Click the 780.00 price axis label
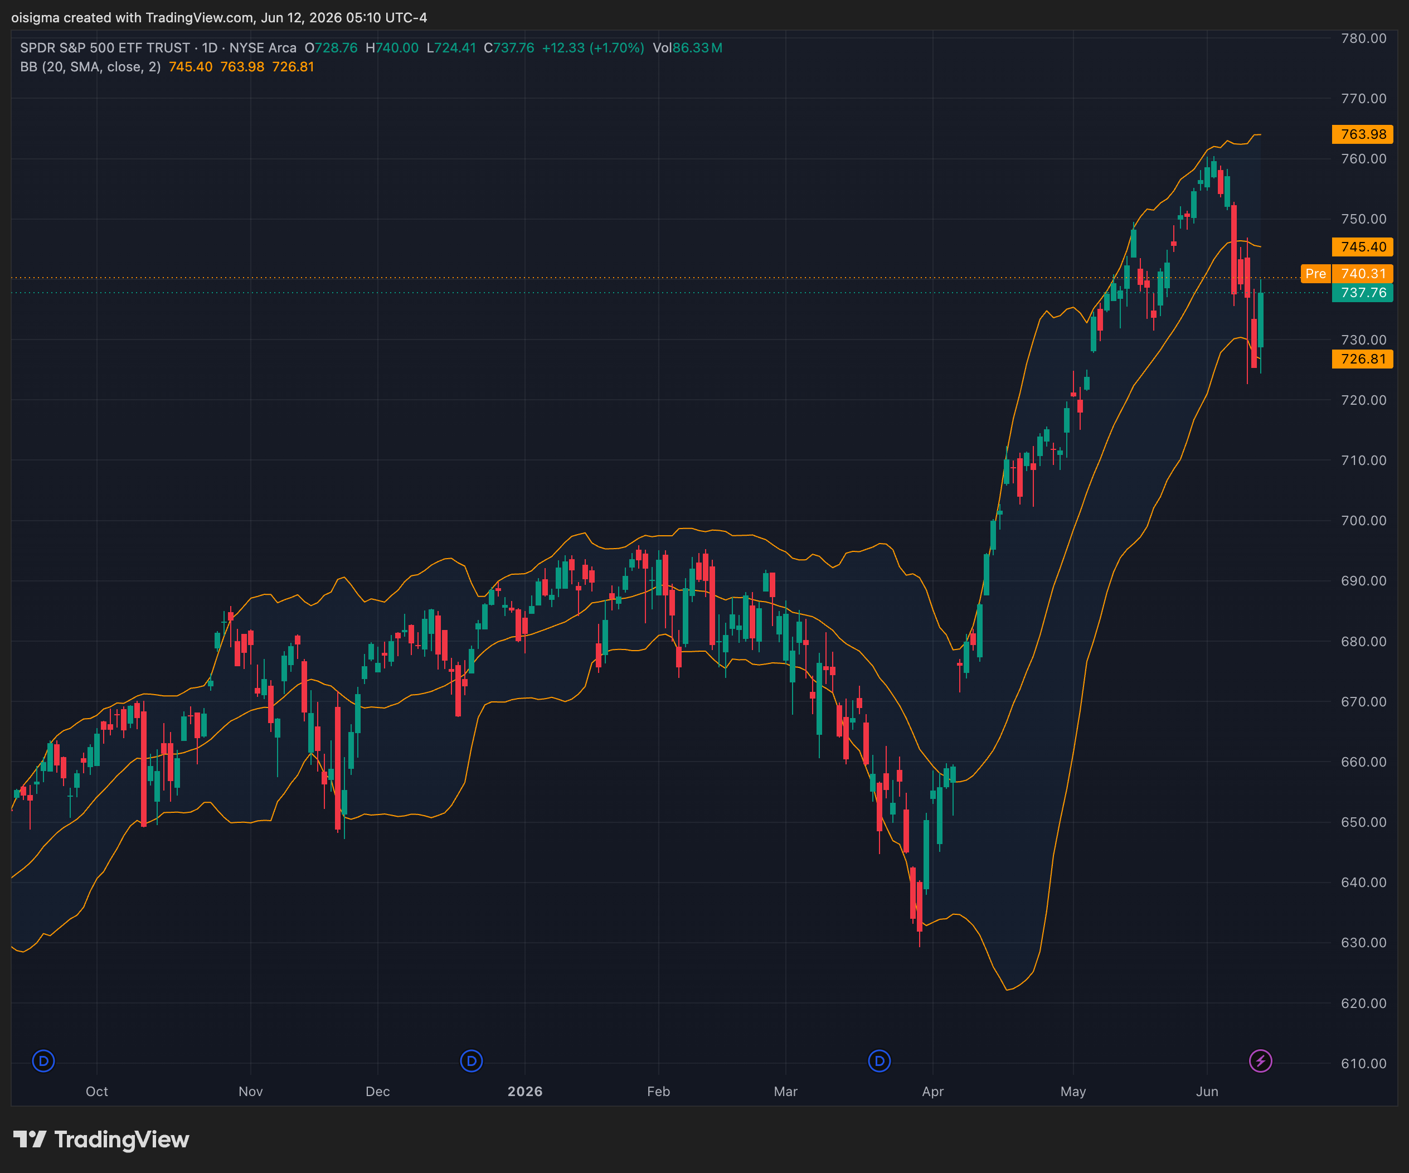1409x1173 pixels. click(1363, 38)
